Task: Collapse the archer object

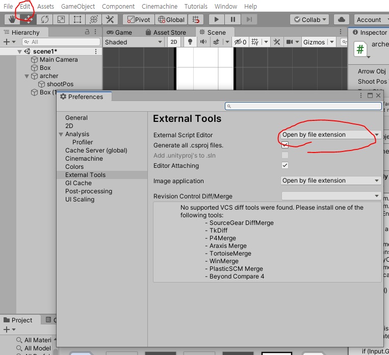Action: click(27, 76)
